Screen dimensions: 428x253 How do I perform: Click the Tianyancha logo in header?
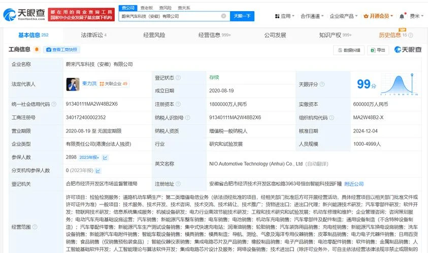24,14
